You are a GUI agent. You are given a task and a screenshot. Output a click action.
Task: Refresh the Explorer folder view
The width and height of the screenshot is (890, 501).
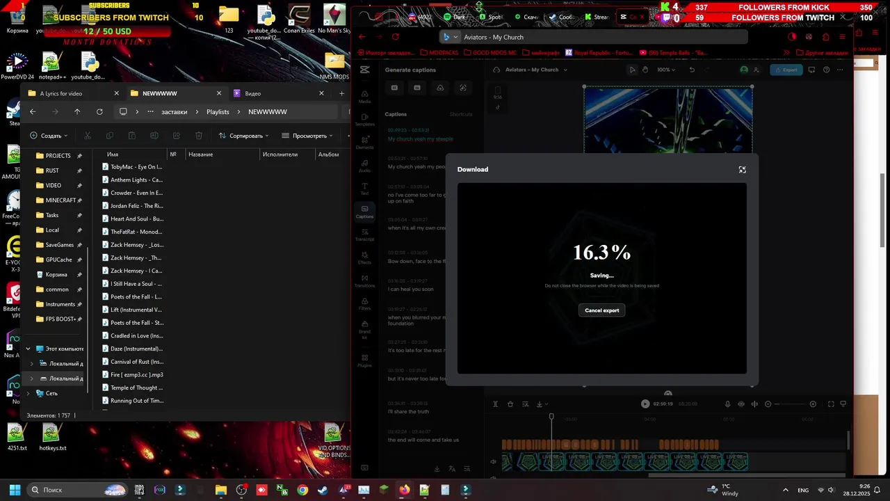[99, 111]
